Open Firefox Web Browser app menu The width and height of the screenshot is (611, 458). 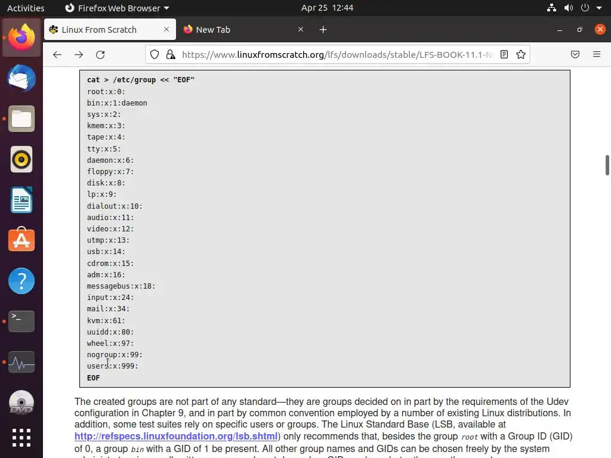click(117, 8)
